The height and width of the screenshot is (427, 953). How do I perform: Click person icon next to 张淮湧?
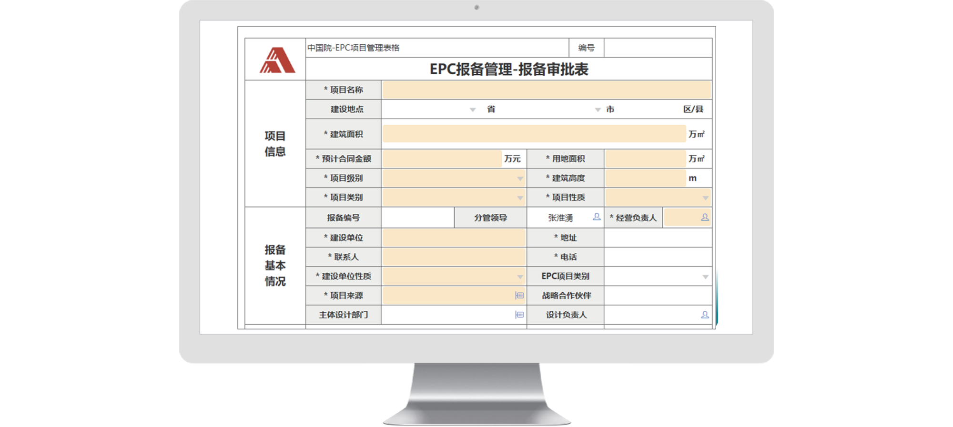(x=596, y=217)
